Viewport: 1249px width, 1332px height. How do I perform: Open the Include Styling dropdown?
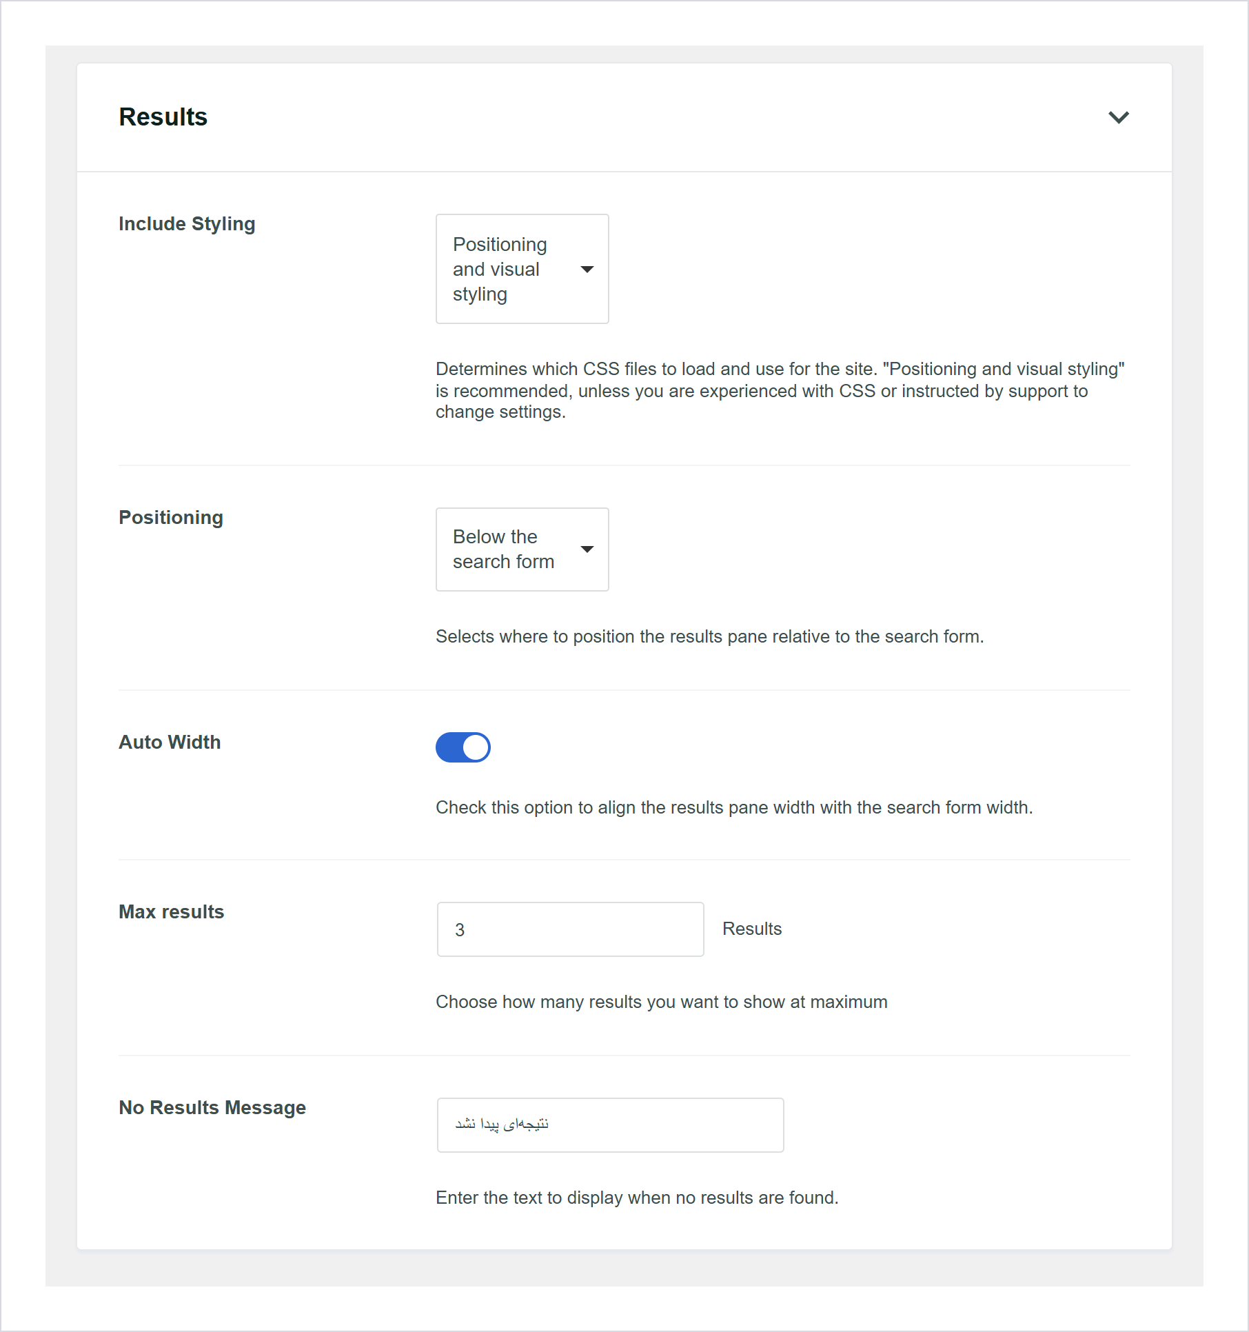pyautogui.click(x=522, y=269)
